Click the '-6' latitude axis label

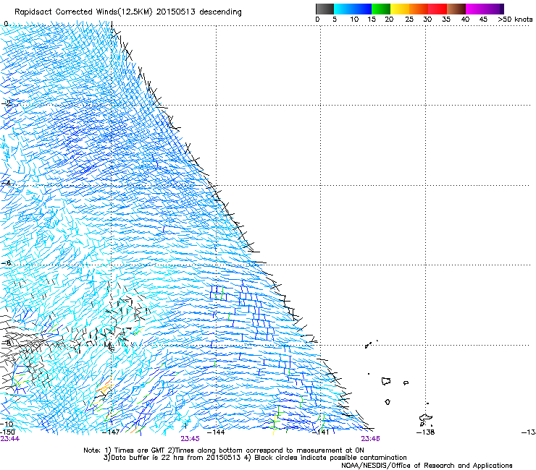[x=7, y=263]
